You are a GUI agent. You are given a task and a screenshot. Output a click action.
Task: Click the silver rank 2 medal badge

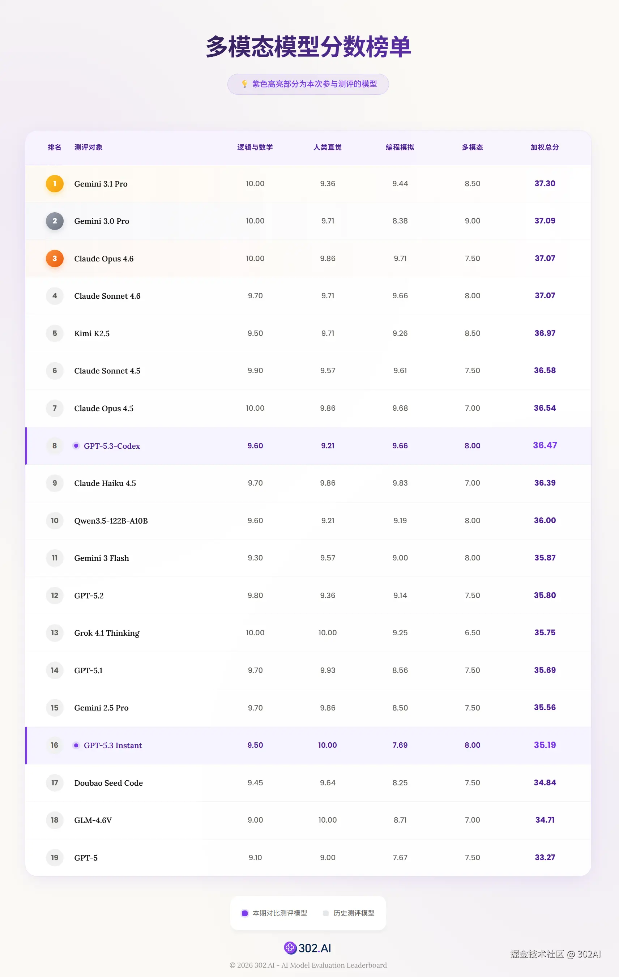point(54,221)
